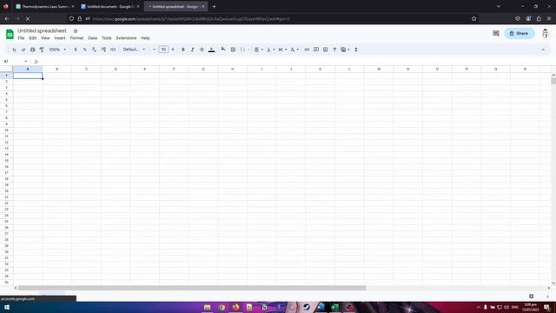Click the horizontal scrollbar thumb
Viewport: 556px width, 313px height.
coord(192,288)
